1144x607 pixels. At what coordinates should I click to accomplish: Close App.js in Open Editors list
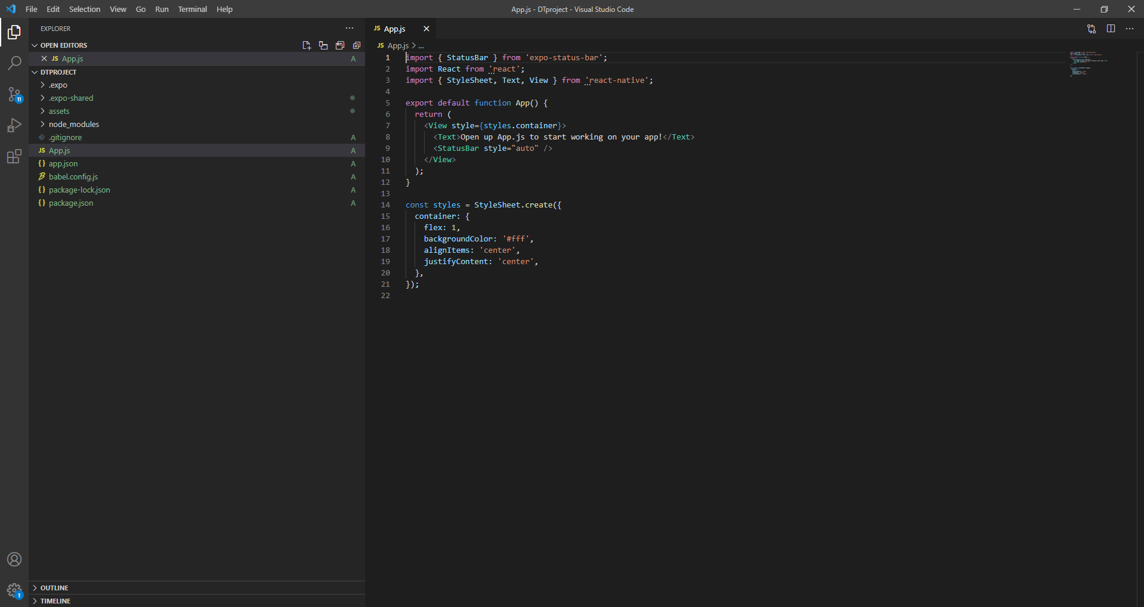click(x=44, y=58)
